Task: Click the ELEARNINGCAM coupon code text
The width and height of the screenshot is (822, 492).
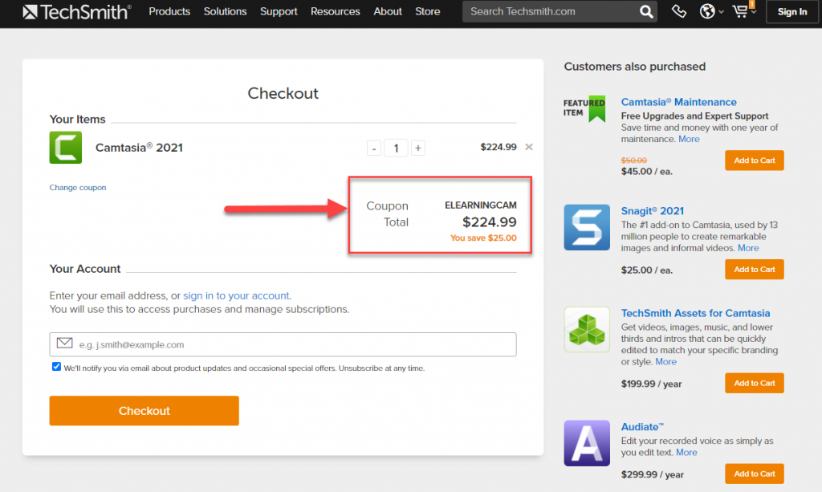Action: (x=481, y=205)
